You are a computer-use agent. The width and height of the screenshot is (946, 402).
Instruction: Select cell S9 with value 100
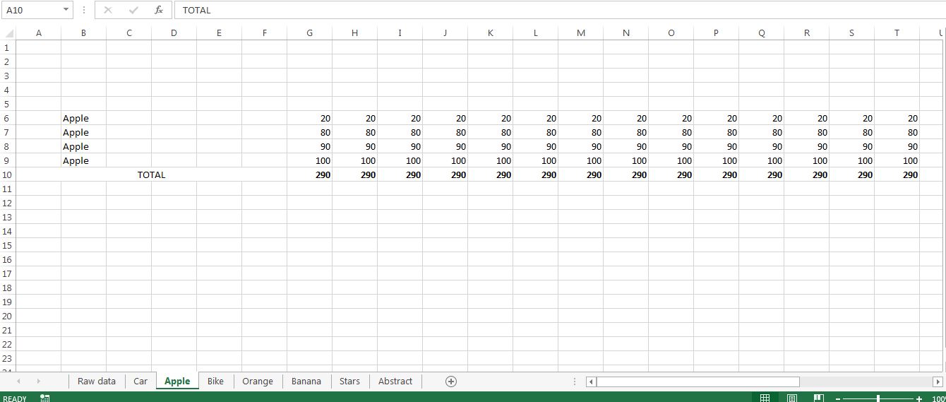pos(851,160)
